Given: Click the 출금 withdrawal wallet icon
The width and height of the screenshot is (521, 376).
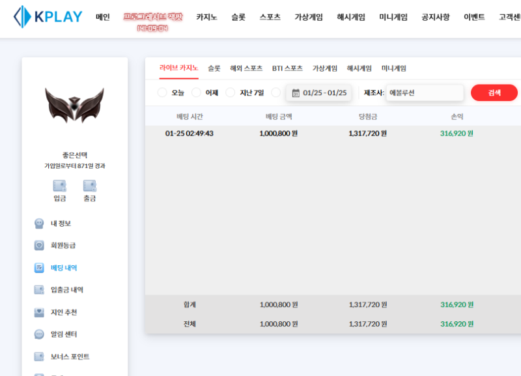Looking at the screenshot, I should [x=89, y=186].
